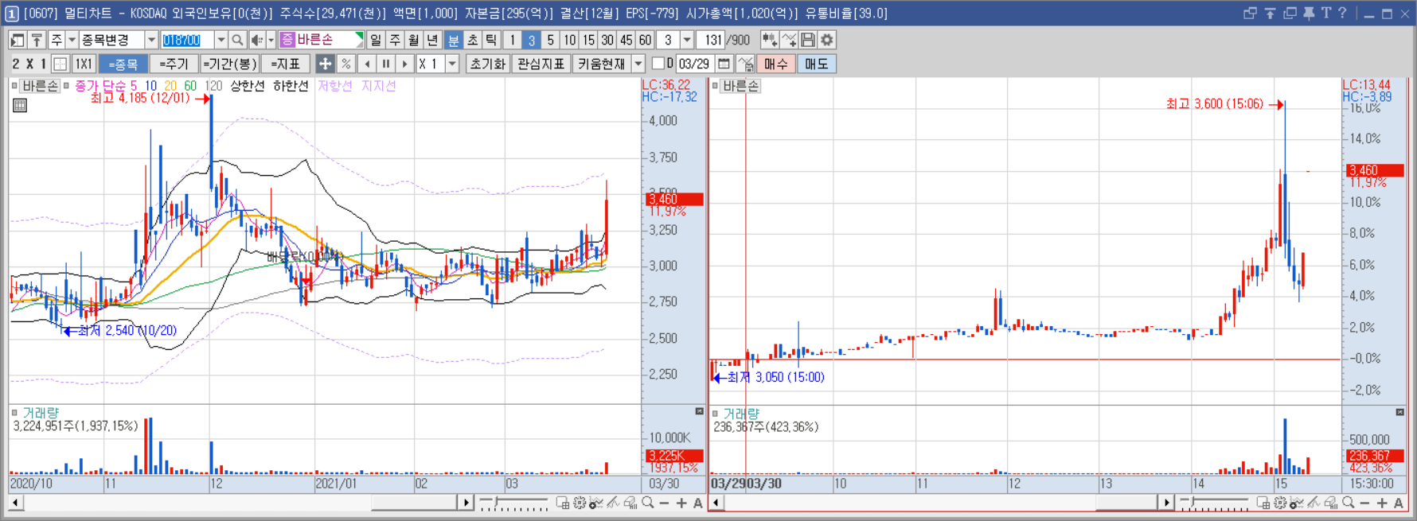Click the zoom magnifier below left chart
This screenshot has height=521, width=1417.
tap(648, 503)
